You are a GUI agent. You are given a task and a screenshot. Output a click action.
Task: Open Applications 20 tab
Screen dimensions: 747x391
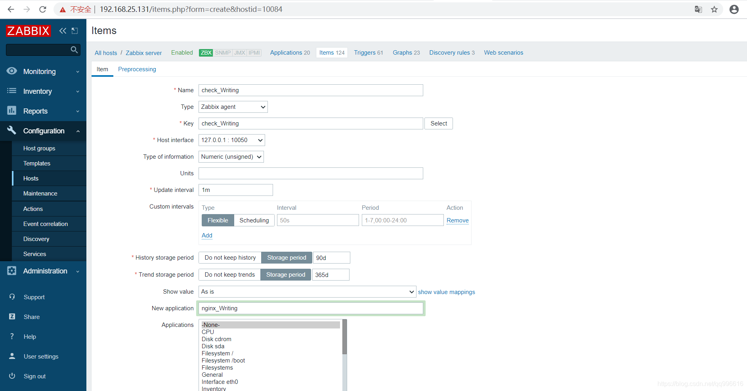click(290, 53)
